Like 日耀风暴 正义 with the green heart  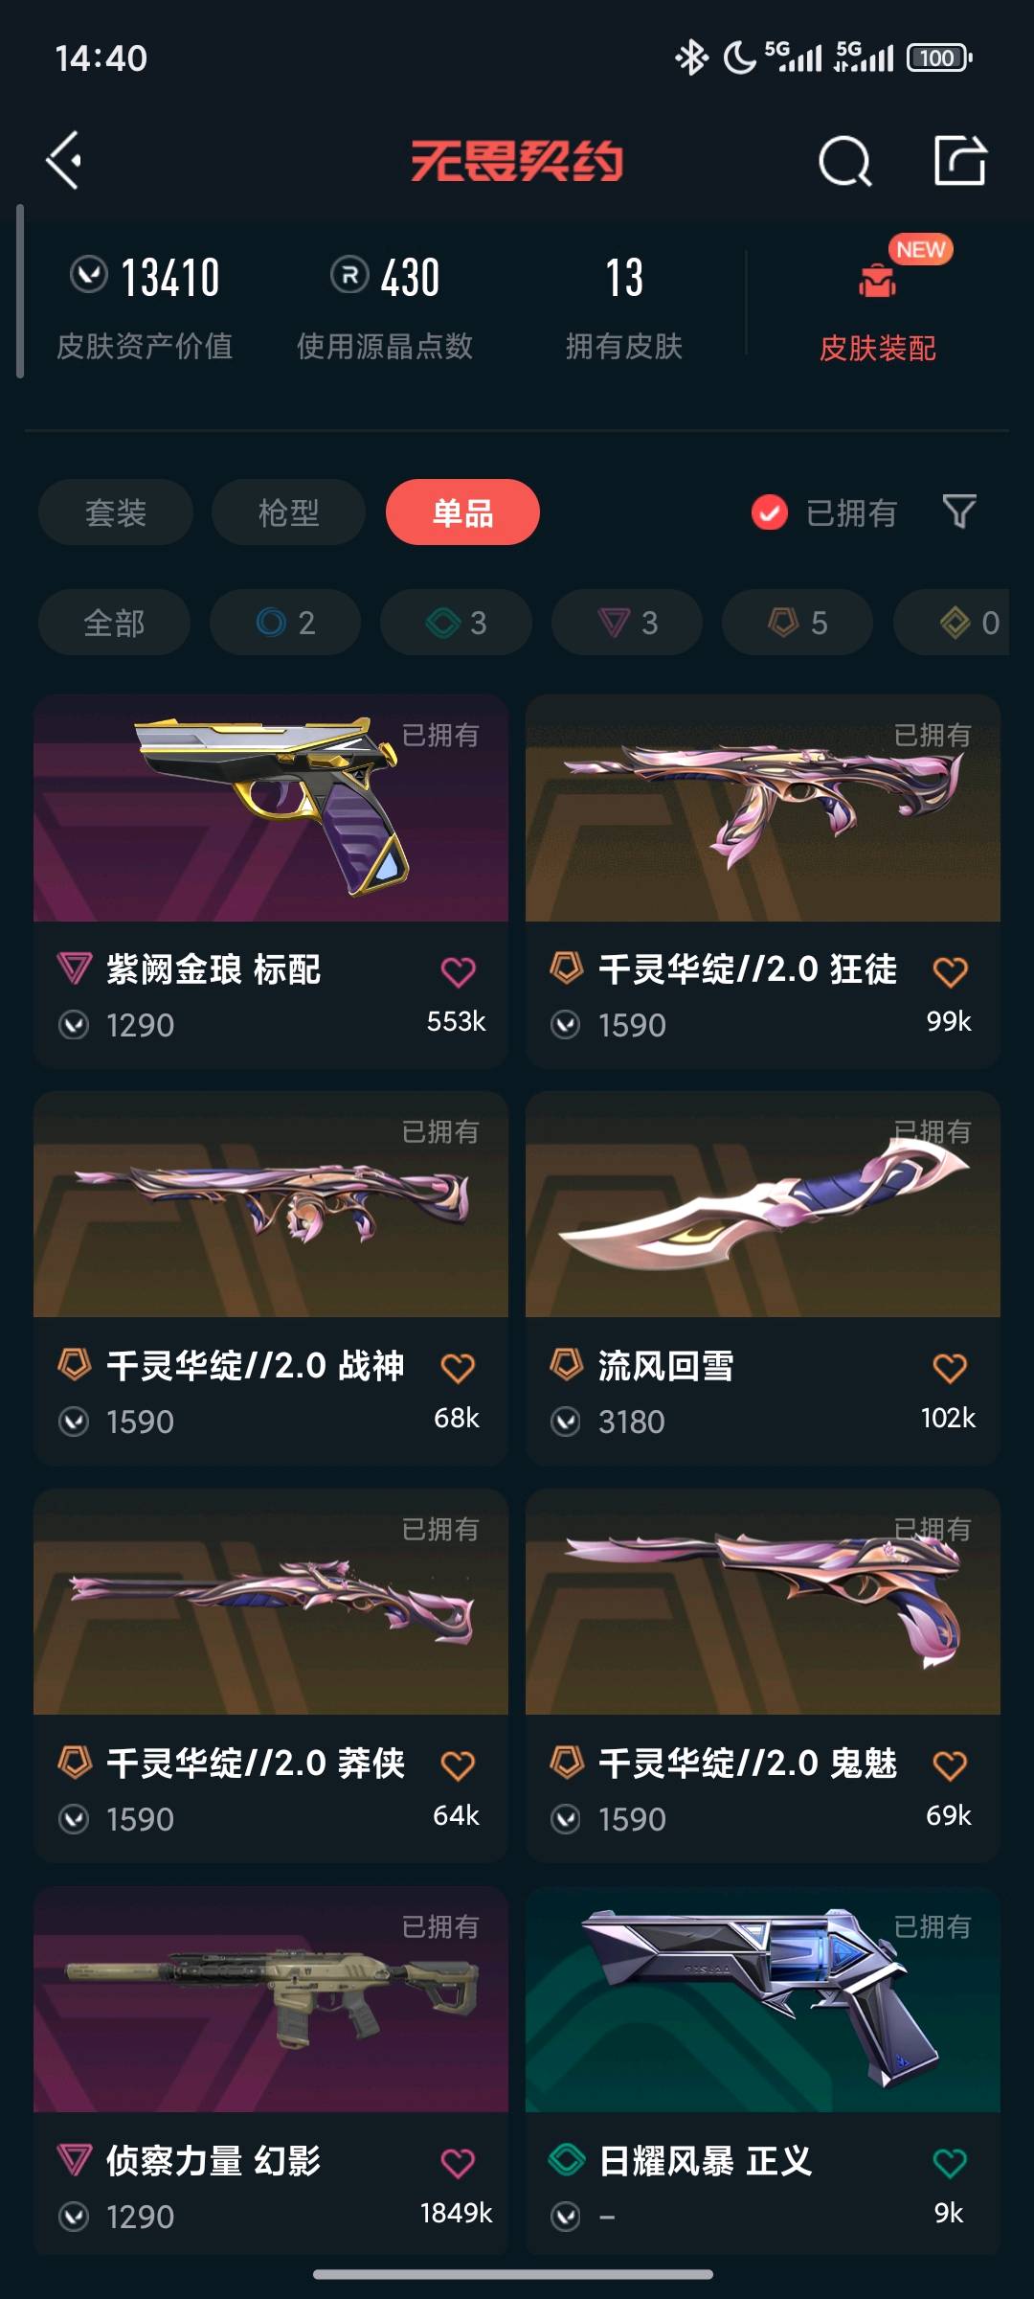coord(950,2162)
